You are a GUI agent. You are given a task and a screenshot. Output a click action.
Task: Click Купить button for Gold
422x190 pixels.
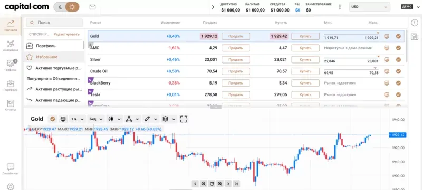305,36
